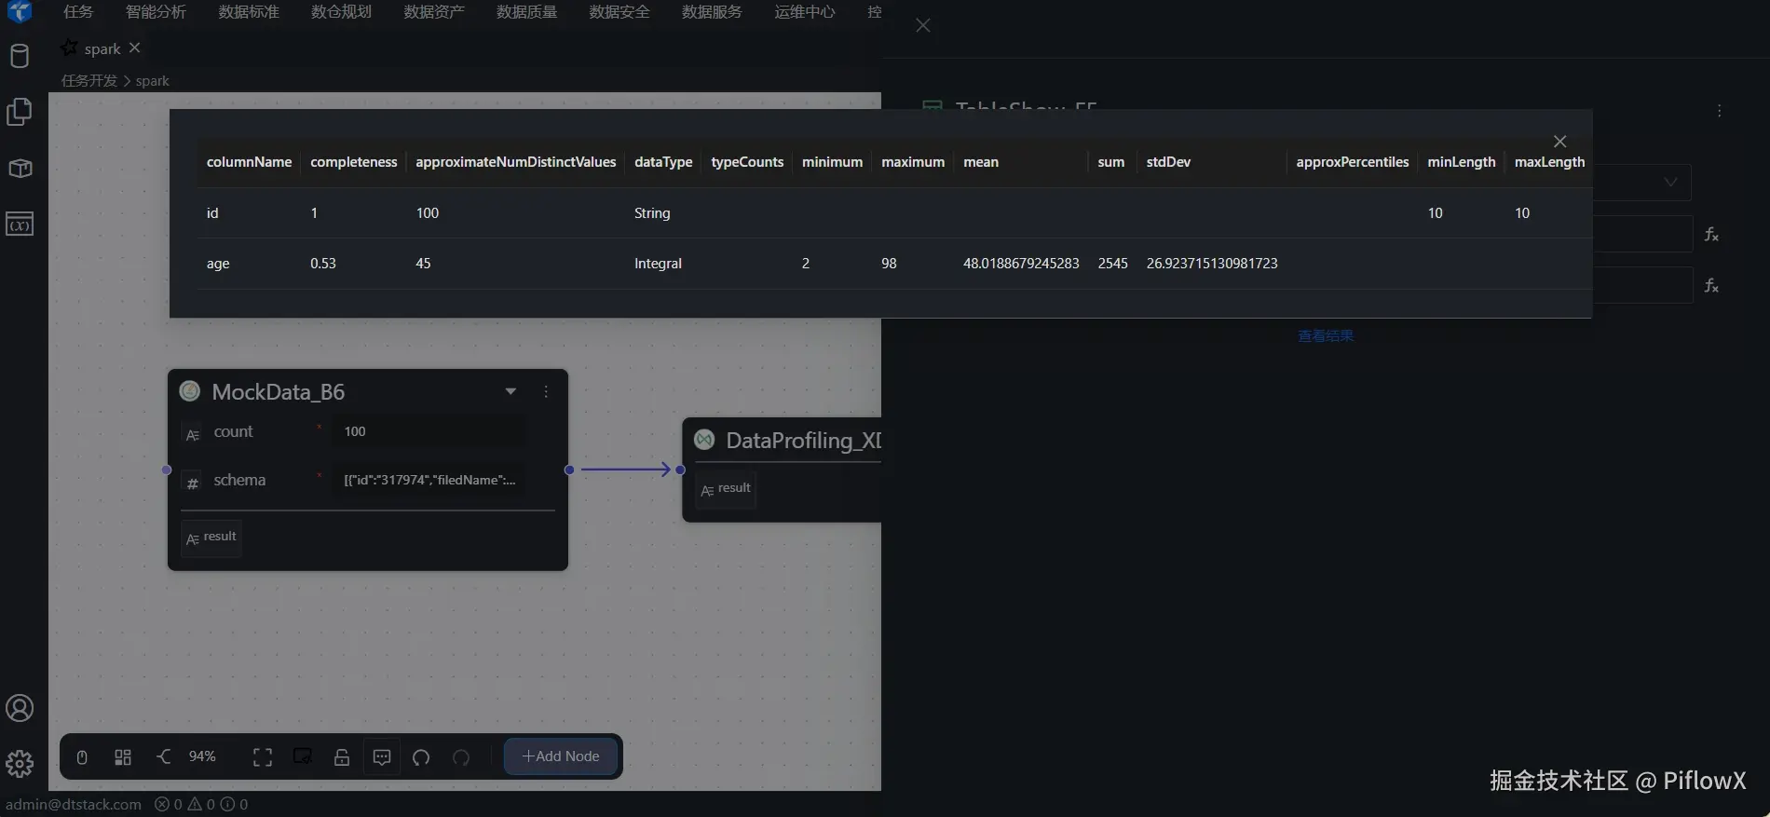Open the 智能分析 menu
1770x817 pixels.
coord(156,12)
